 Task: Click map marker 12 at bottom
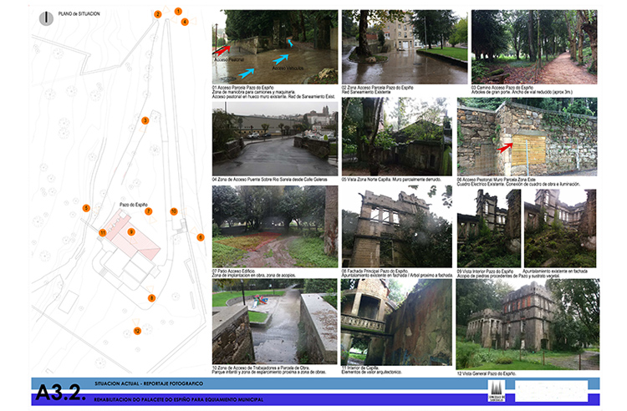pyautogui.click(x=137, y=331)
